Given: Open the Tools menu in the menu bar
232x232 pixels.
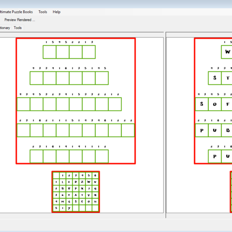Looking at the screenshot, I should pos(43,12).
